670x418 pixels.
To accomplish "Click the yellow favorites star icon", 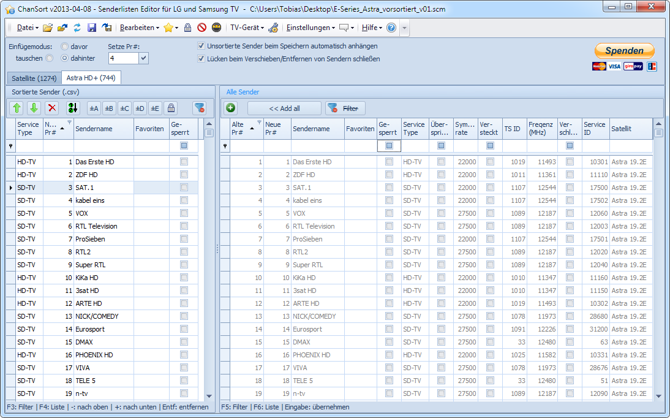I will click(x=168, y=28).
